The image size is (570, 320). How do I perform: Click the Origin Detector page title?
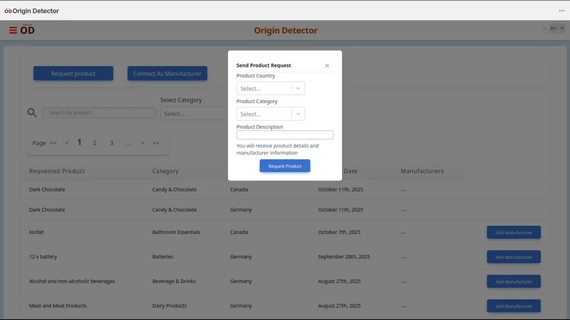(x=286, y=31)
